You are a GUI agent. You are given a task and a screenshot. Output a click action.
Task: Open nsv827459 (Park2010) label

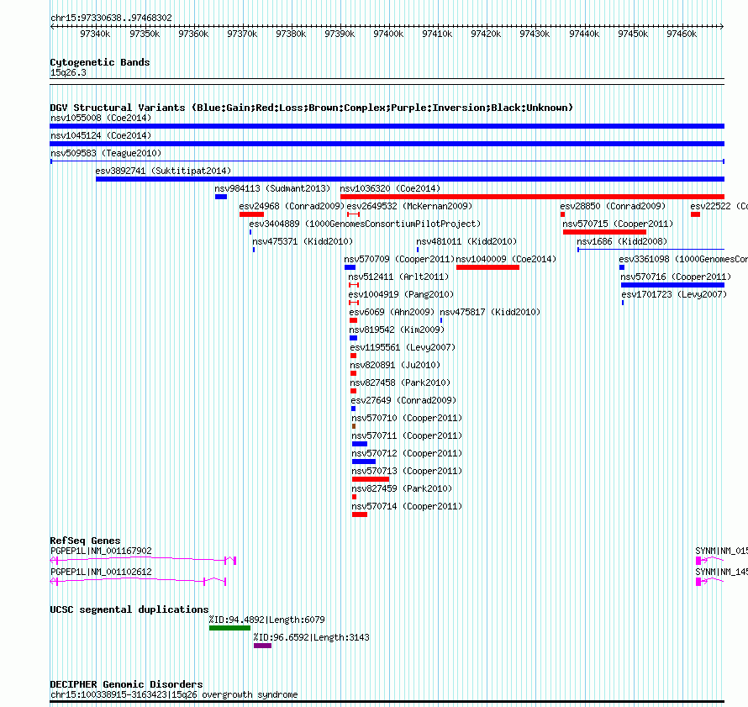click(402, 488)
